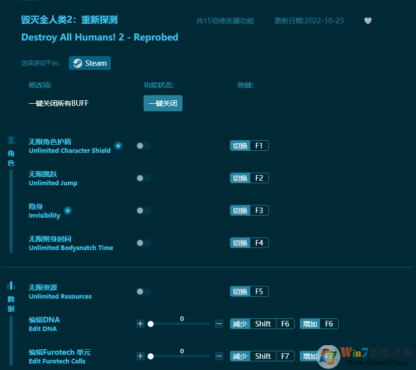Click minus icon on Edit Furotech Cells row
Image resolution: width=416 pixels, height=370 pixels.
point(219,356)
